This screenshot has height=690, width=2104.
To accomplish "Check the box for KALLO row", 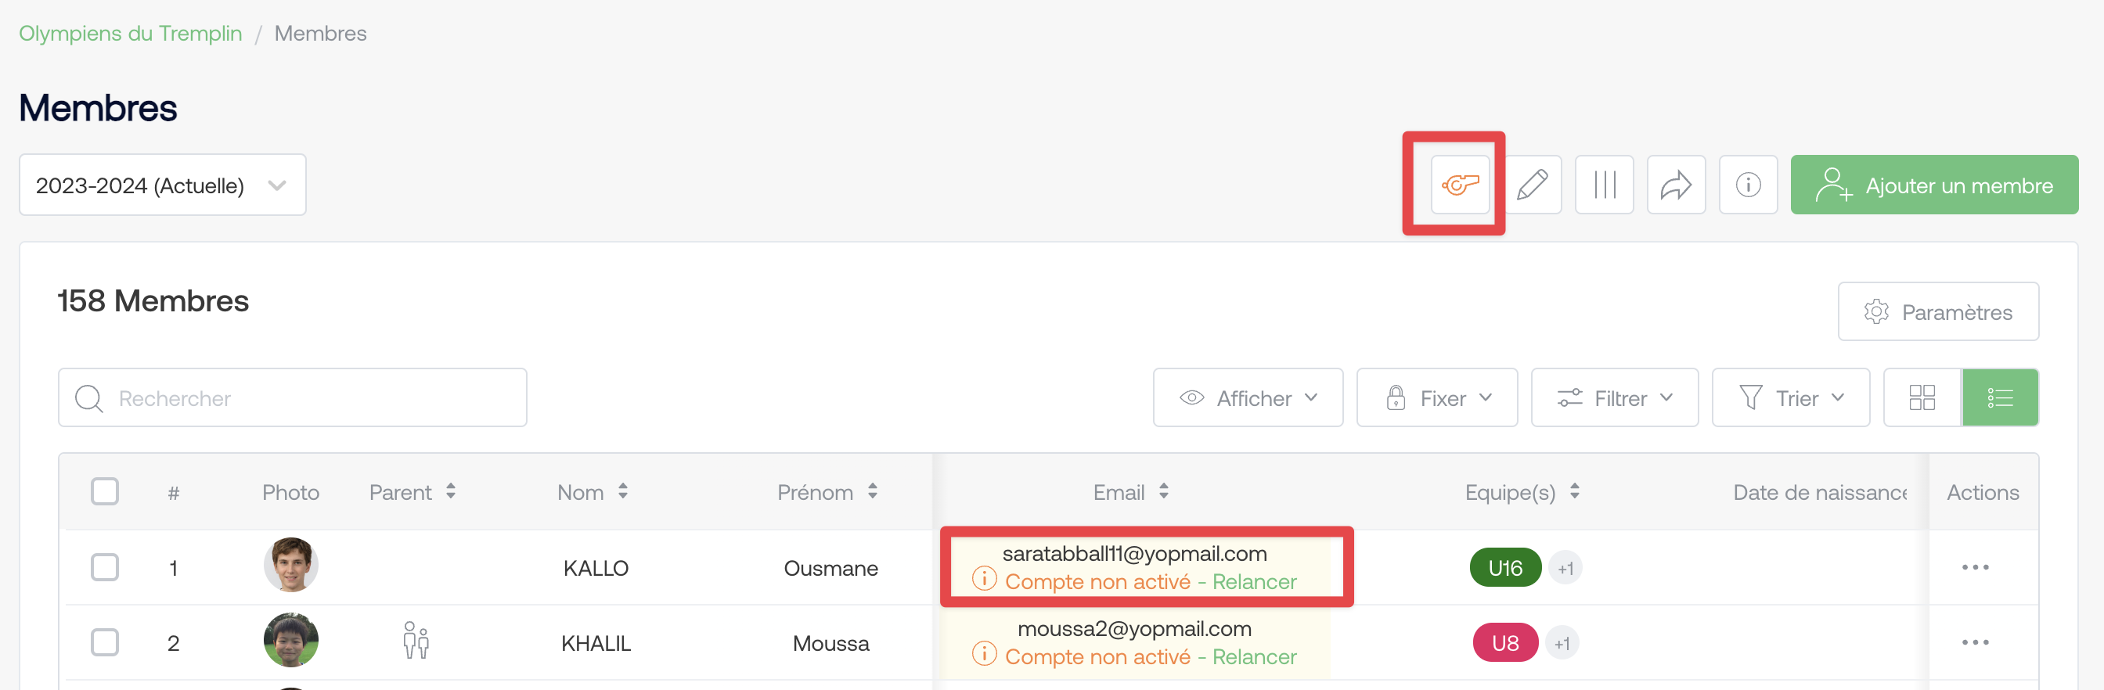I will pyautogui.click(x=105, y=566).
